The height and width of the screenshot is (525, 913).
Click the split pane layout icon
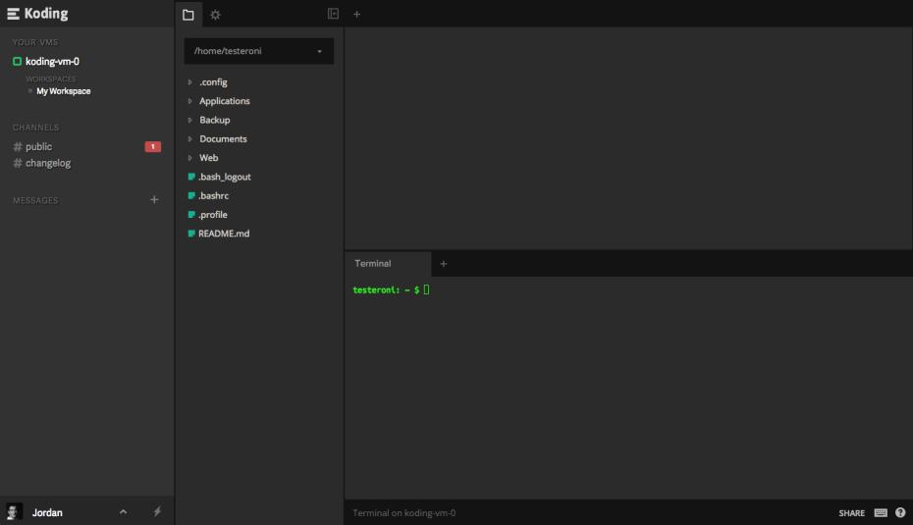pyautogui.click(x=333, y=14)
